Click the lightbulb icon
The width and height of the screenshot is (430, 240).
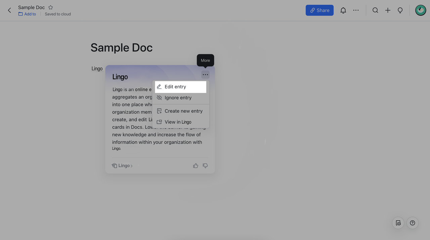(x=400, y=10)
